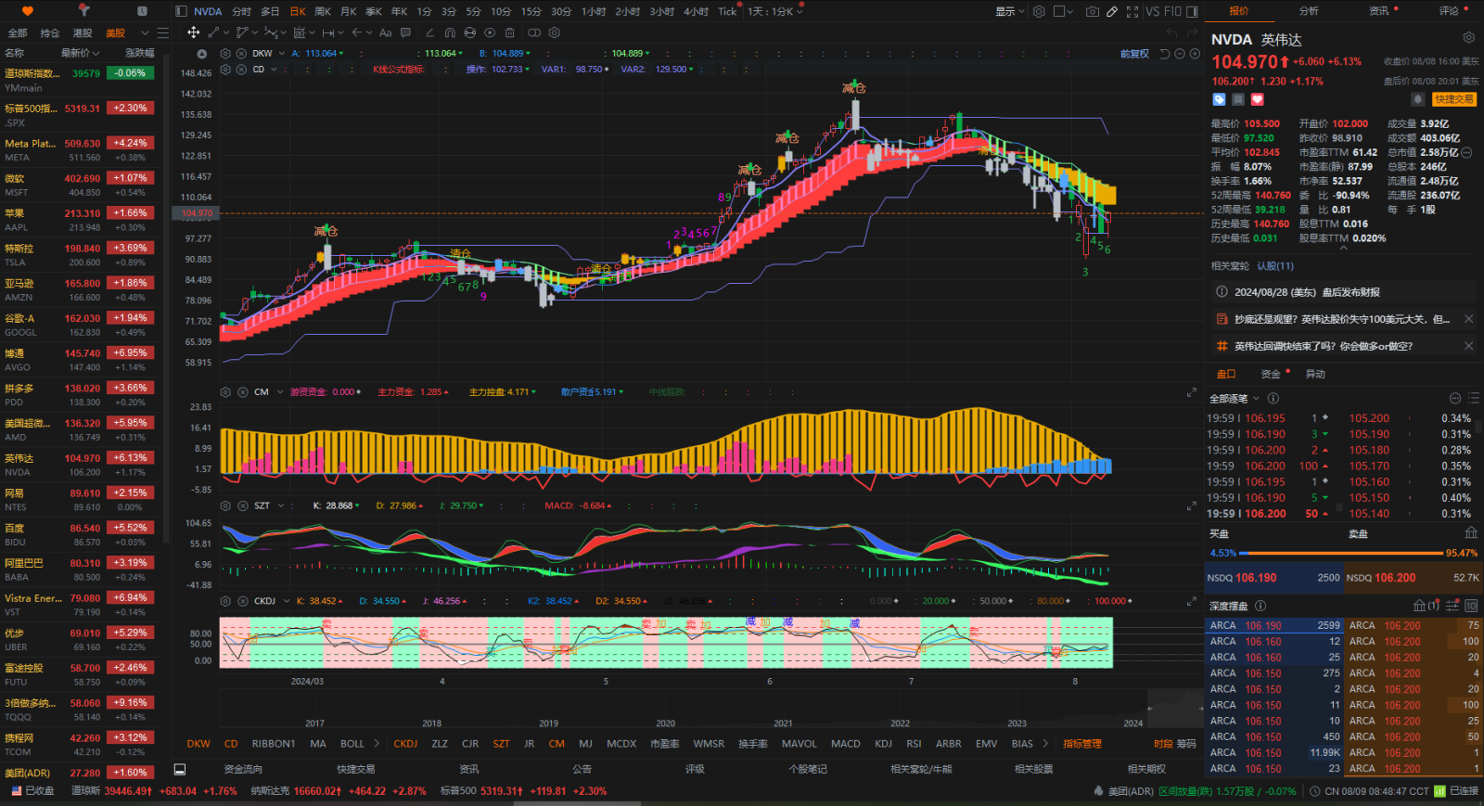1484x806 pixels.
Task: Select the crosshair move tool
Action: click(193, 32)
